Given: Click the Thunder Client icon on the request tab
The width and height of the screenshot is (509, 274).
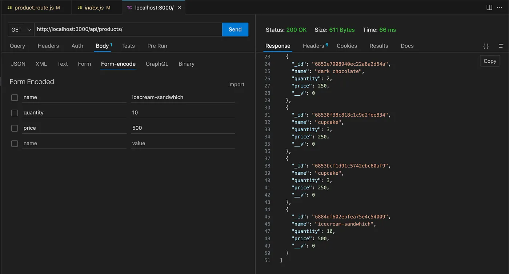Looking at the screenshot, I should coord(129,7).
